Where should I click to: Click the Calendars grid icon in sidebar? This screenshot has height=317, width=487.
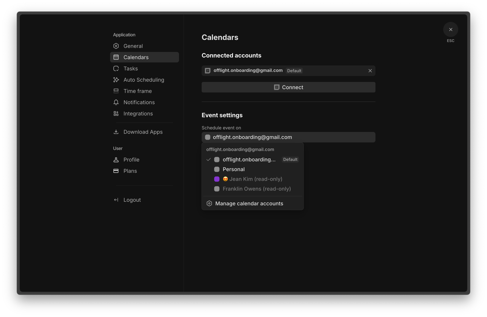point(116,57)
